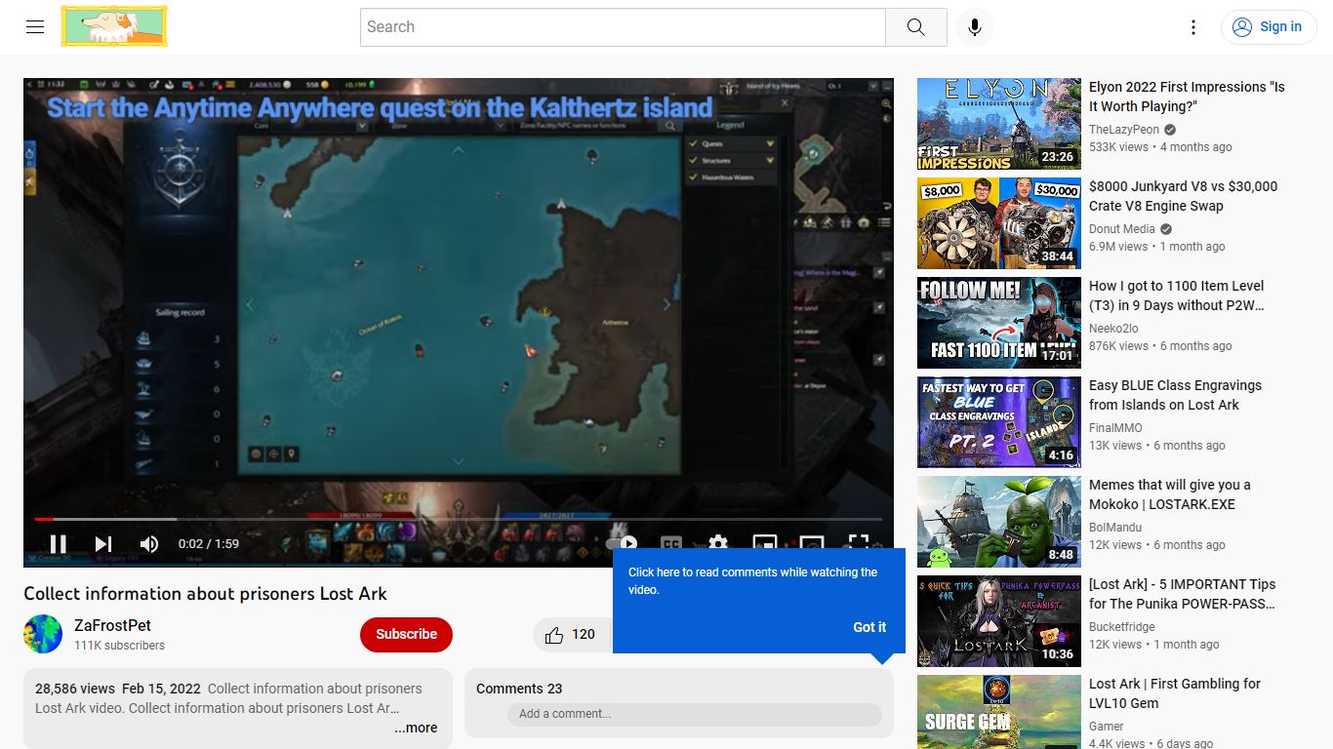1333x749 pixels.
Task: Click the video title text
Action: pyautogui.click(x=205, y=594)
